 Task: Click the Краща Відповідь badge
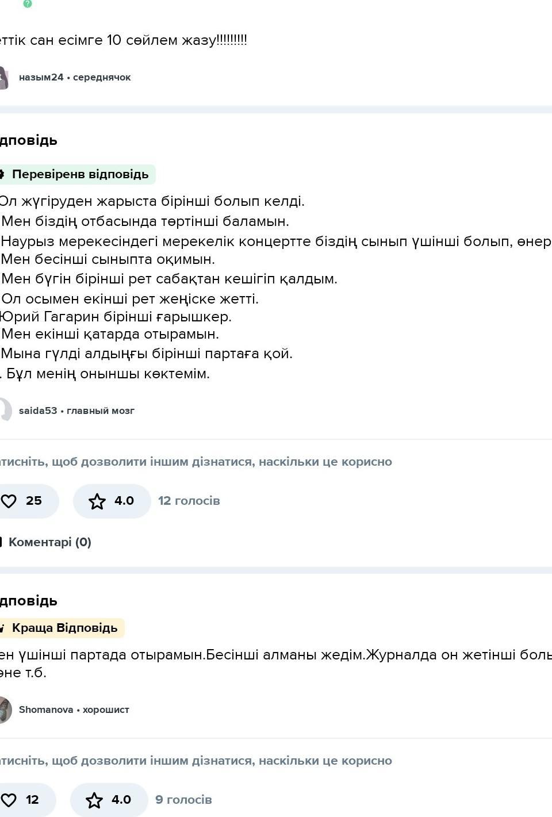(x=64, y=628)
